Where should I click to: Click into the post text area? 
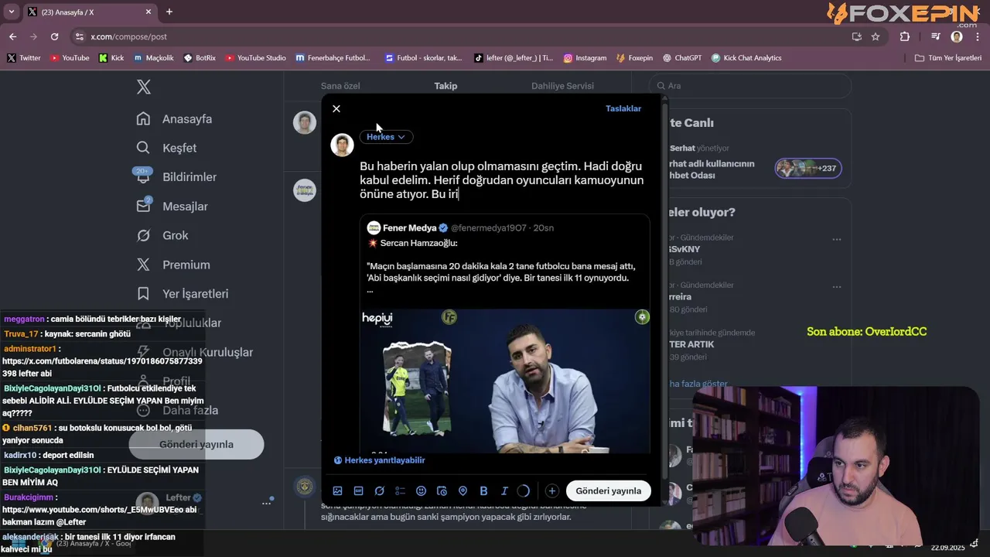tap(501, 179)
